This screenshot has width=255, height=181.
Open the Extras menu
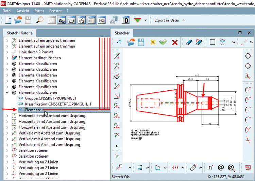point(39,11)
